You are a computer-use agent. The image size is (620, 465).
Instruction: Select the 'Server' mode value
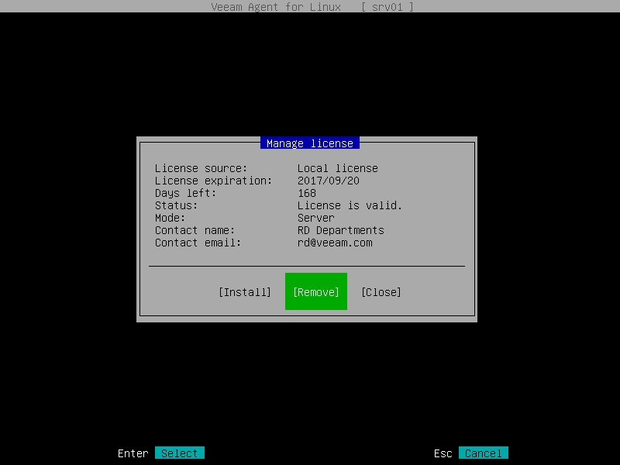[x=316, y=218]
